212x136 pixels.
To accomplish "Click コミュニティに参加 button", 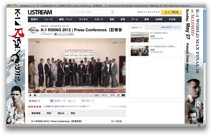I will click(64, 34).
